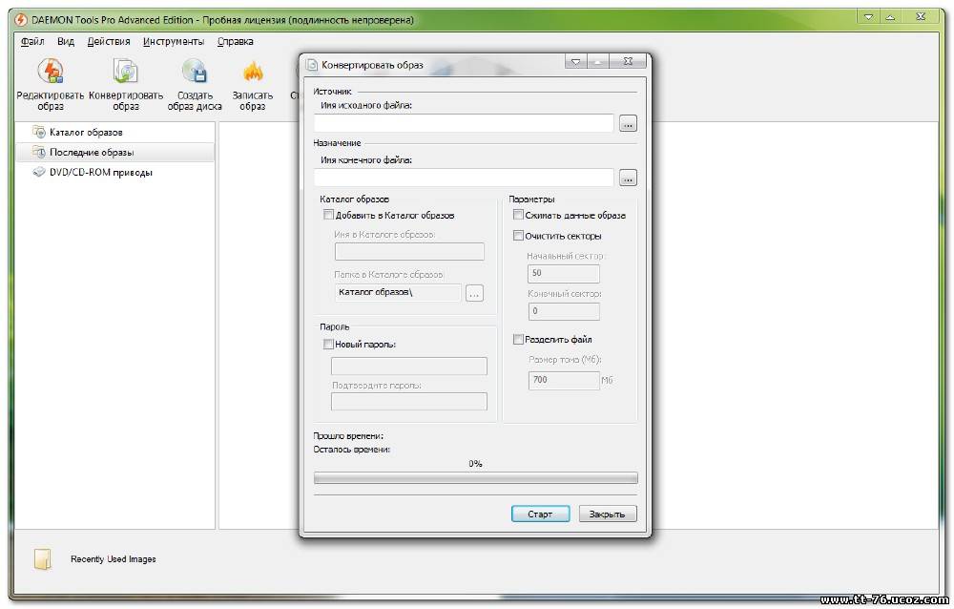Click the Каталог образов icon in sidebar
Image resolution: width=954 pixels, height=609 pixels.
coord(39,132)
